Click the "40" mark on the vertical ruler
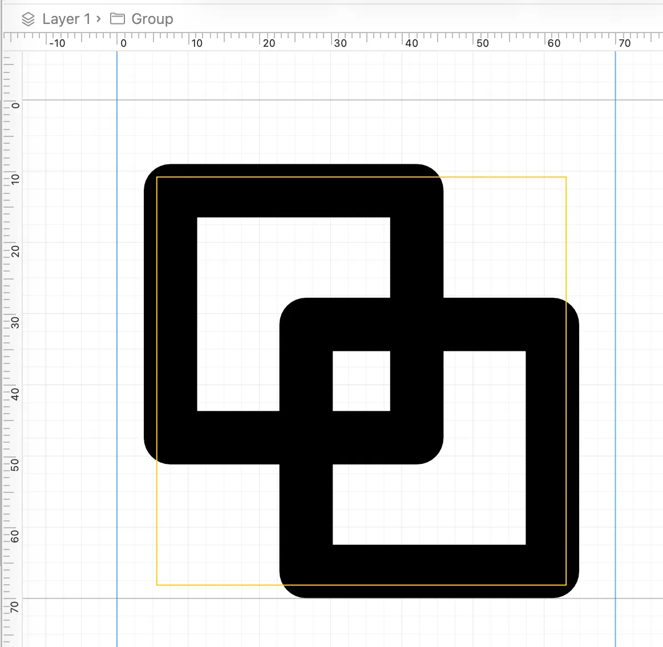 point(15,394)
